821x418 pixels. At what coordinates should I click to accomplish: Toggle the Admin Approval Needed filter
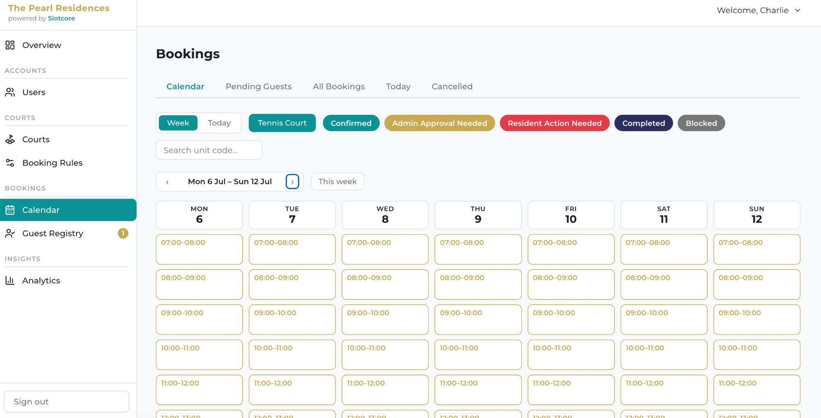(x=440, y=123)
